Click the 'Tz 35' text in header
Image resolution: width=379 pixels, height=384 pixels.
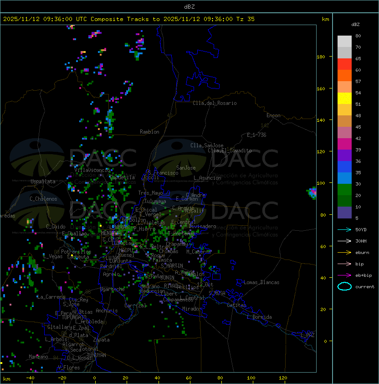246,19
